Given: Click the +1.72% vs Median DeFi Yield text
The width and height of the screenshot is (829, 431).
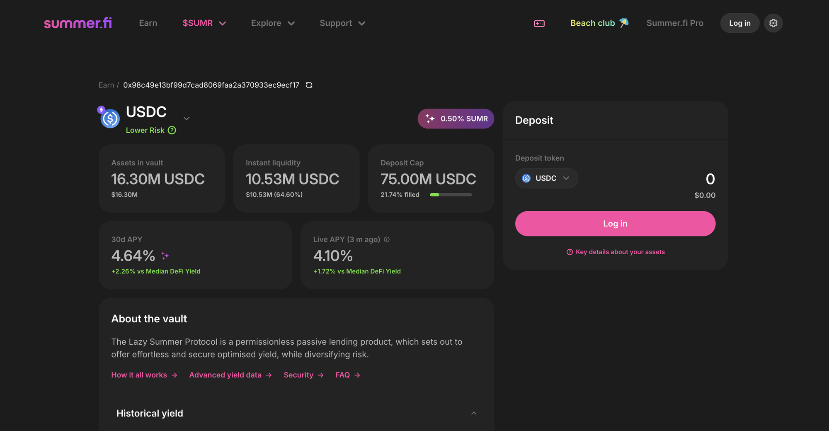Looking at the screenshot, I should [x=357, y=271].
